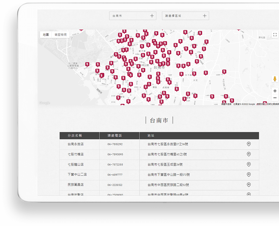Select store name 台南永吉店
Viewport: 279px width, 226px height.
(x=76, y=144)
